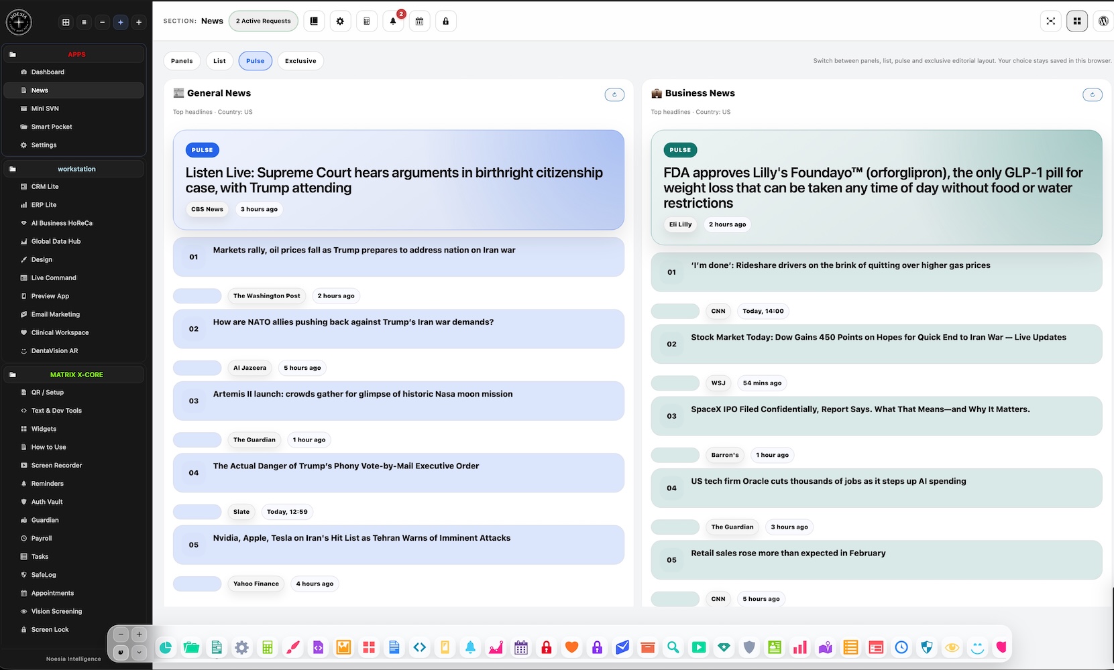
Task: Open the 2 Active Requests button
Action: point(264,21)
